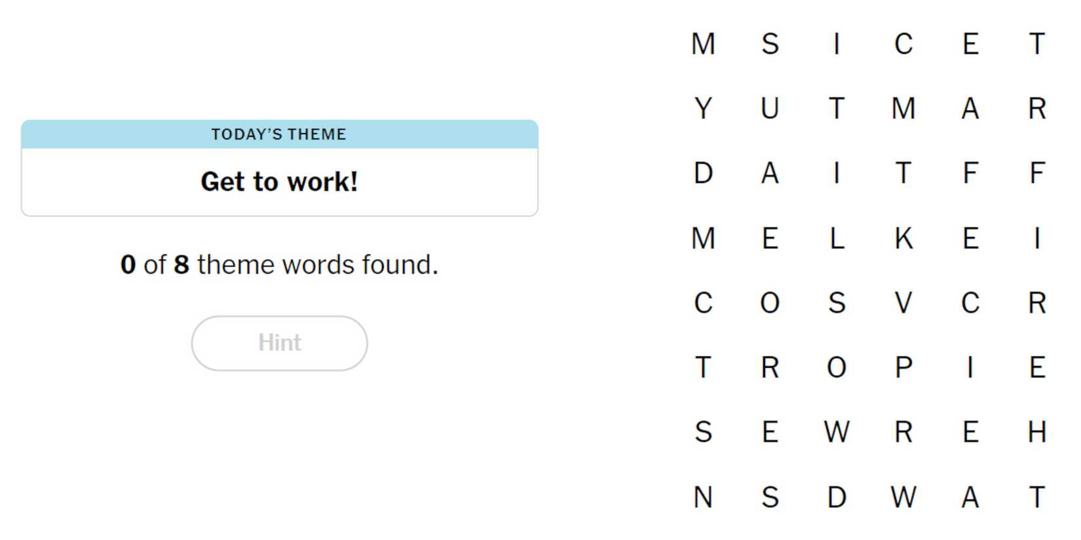Choose the letter V in the puzzle
This screenshot has height=540, width=1081.
pyautogui.click(x=903, y=303)
